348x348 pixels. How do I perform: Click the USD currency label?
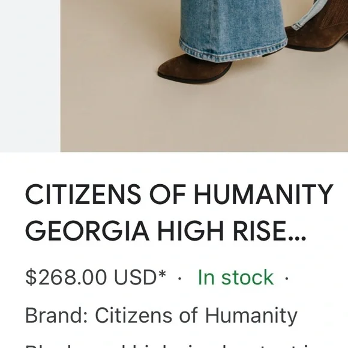click(x=135, y=277)
